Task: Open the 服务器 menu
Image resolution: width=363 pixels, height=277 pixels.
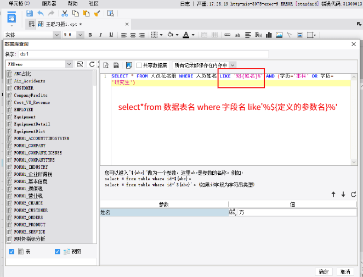Action: (x=49, y=3)
